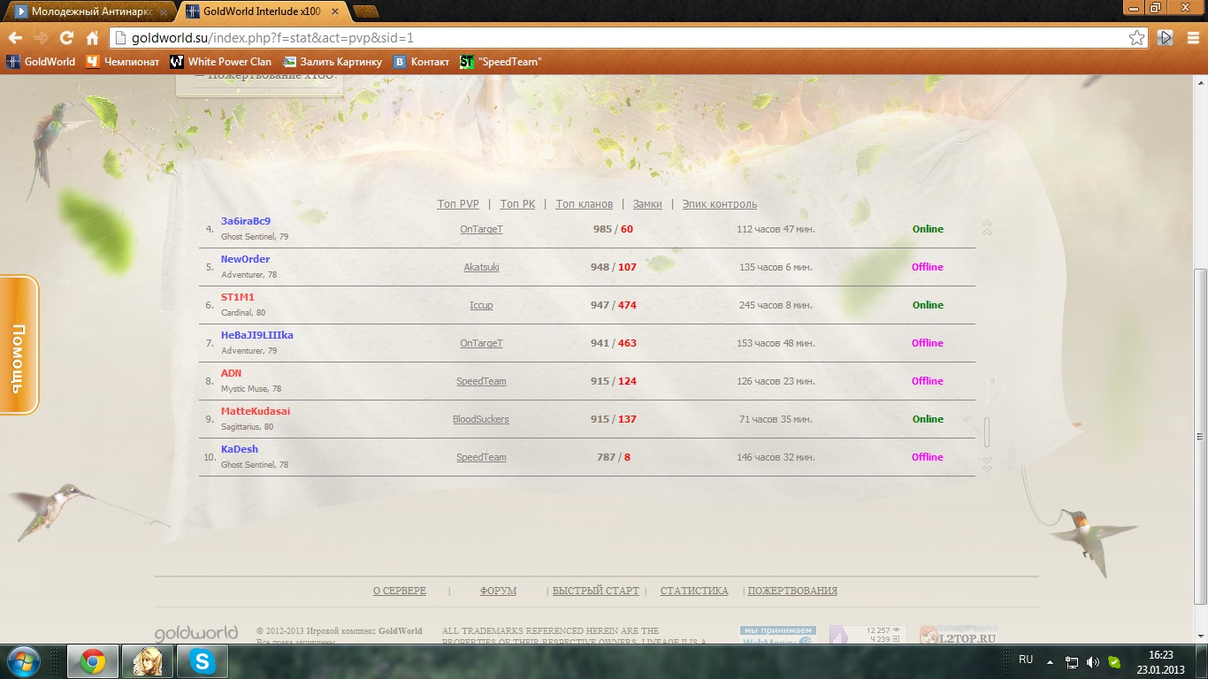Open player KaDesh profile
The width and height of the screenshot is (1208, 679).
tap(240, 449)
